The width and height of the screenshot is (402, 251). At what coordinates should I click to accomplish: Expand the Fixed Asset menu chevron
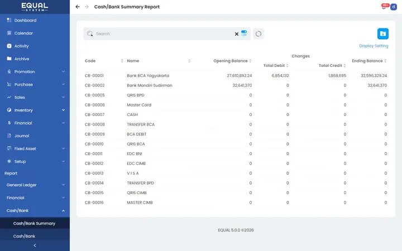pyautogui.click(x=63, y=148)
